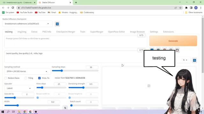The height and width of the screenshot is (114, 204).
Task: Open the checkpoint dropdown breakdomain.safetensors
Action: (x=27, y=24)
